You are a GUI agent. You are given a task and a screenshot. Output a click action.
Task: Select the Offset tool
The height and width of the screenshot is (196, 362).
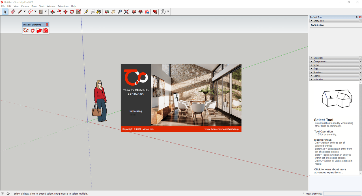click(59, 12)
